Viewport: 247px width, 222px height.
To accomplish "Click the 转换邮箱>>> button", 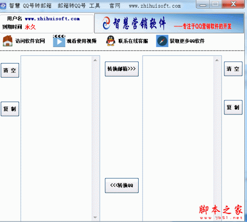I will tap(122, 69).
